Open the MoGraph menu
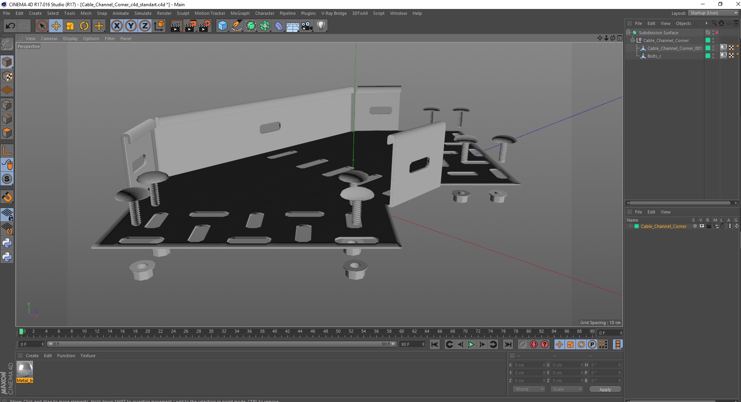This screenshot has height=402, width=741. (240, 13)
